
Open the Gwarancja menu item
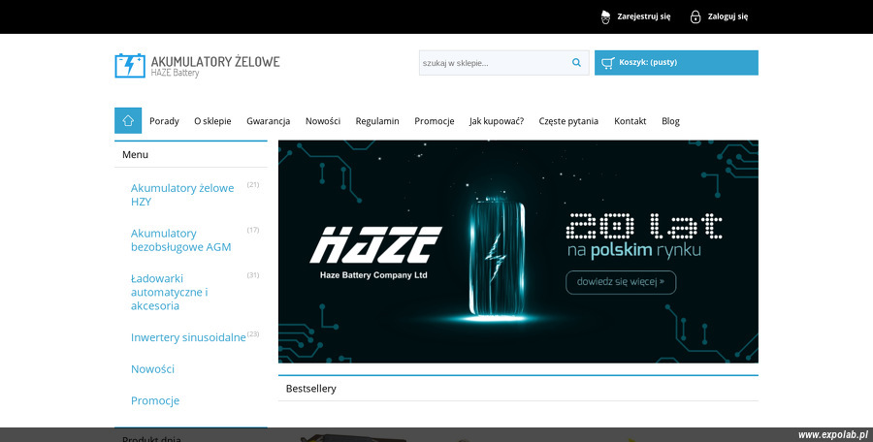pyautogui.click(x=269, y=121)
